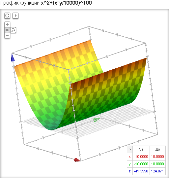
Task: Click the x minimum value -10.0000
Action: tap(141, 157)
